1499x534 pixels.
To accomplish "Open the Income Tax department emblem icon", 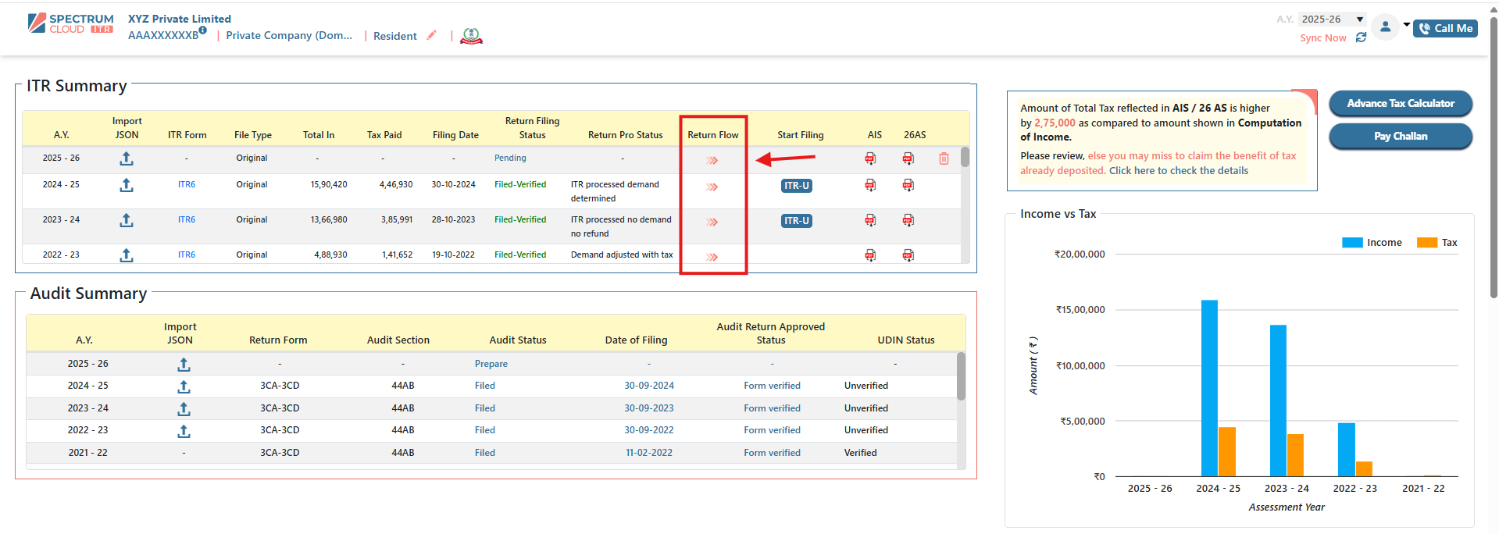I will tap(471, 36).
